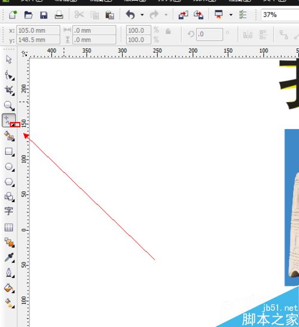Click the Export icon

point(199,15)
